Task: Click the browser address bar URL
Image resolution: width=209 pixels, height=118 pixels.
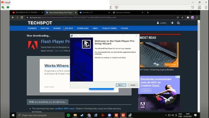Action: (72, 17)
